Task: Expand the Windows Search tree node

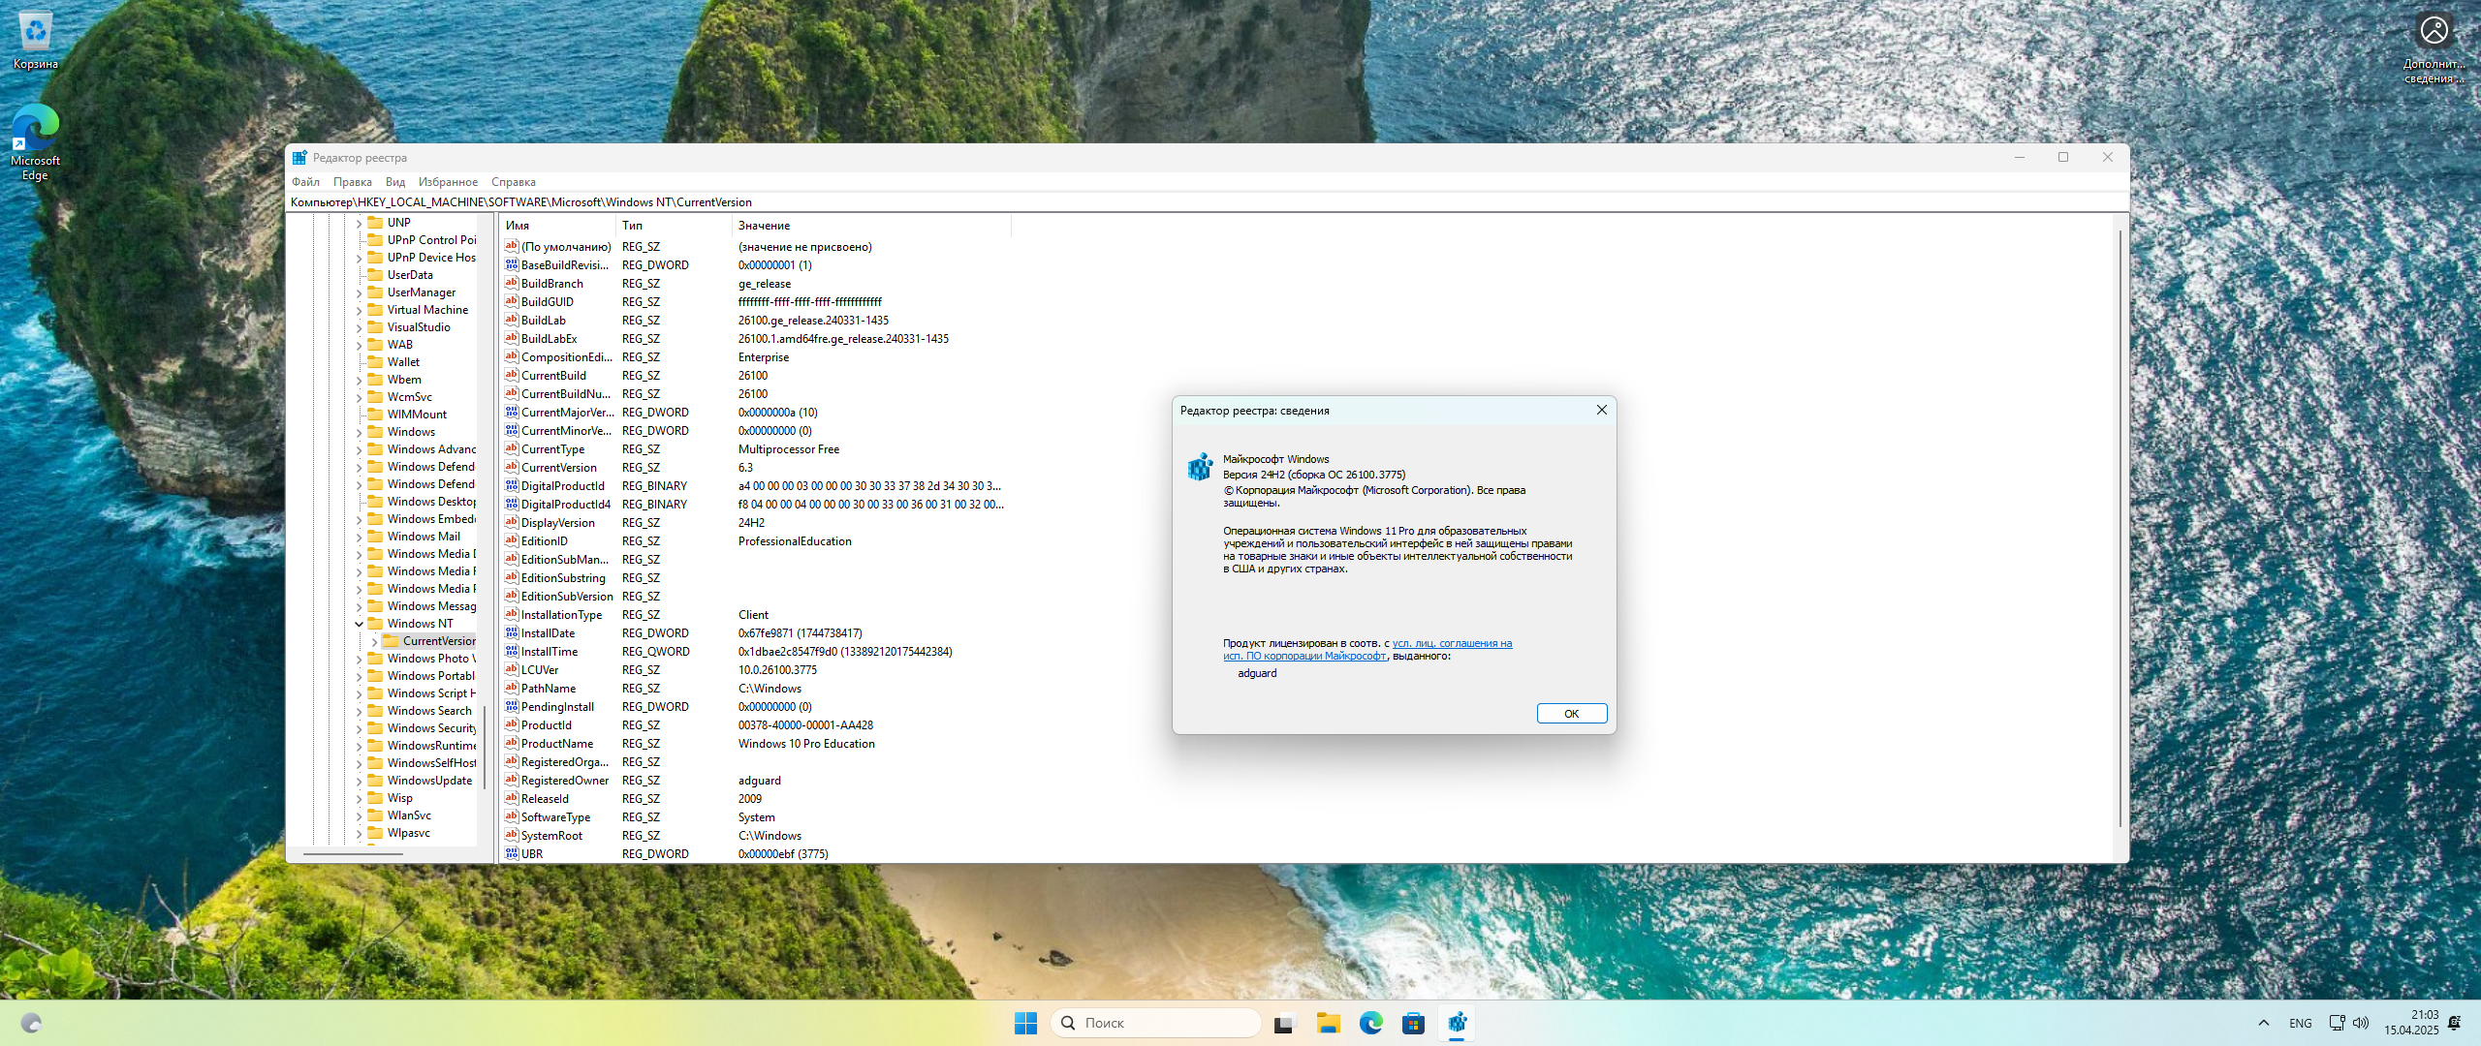Action: click(360, 710)
